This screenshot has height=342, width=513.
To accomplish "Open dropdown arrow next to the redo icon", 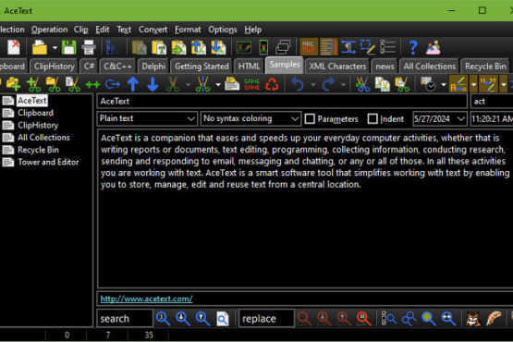I will 343,85.
